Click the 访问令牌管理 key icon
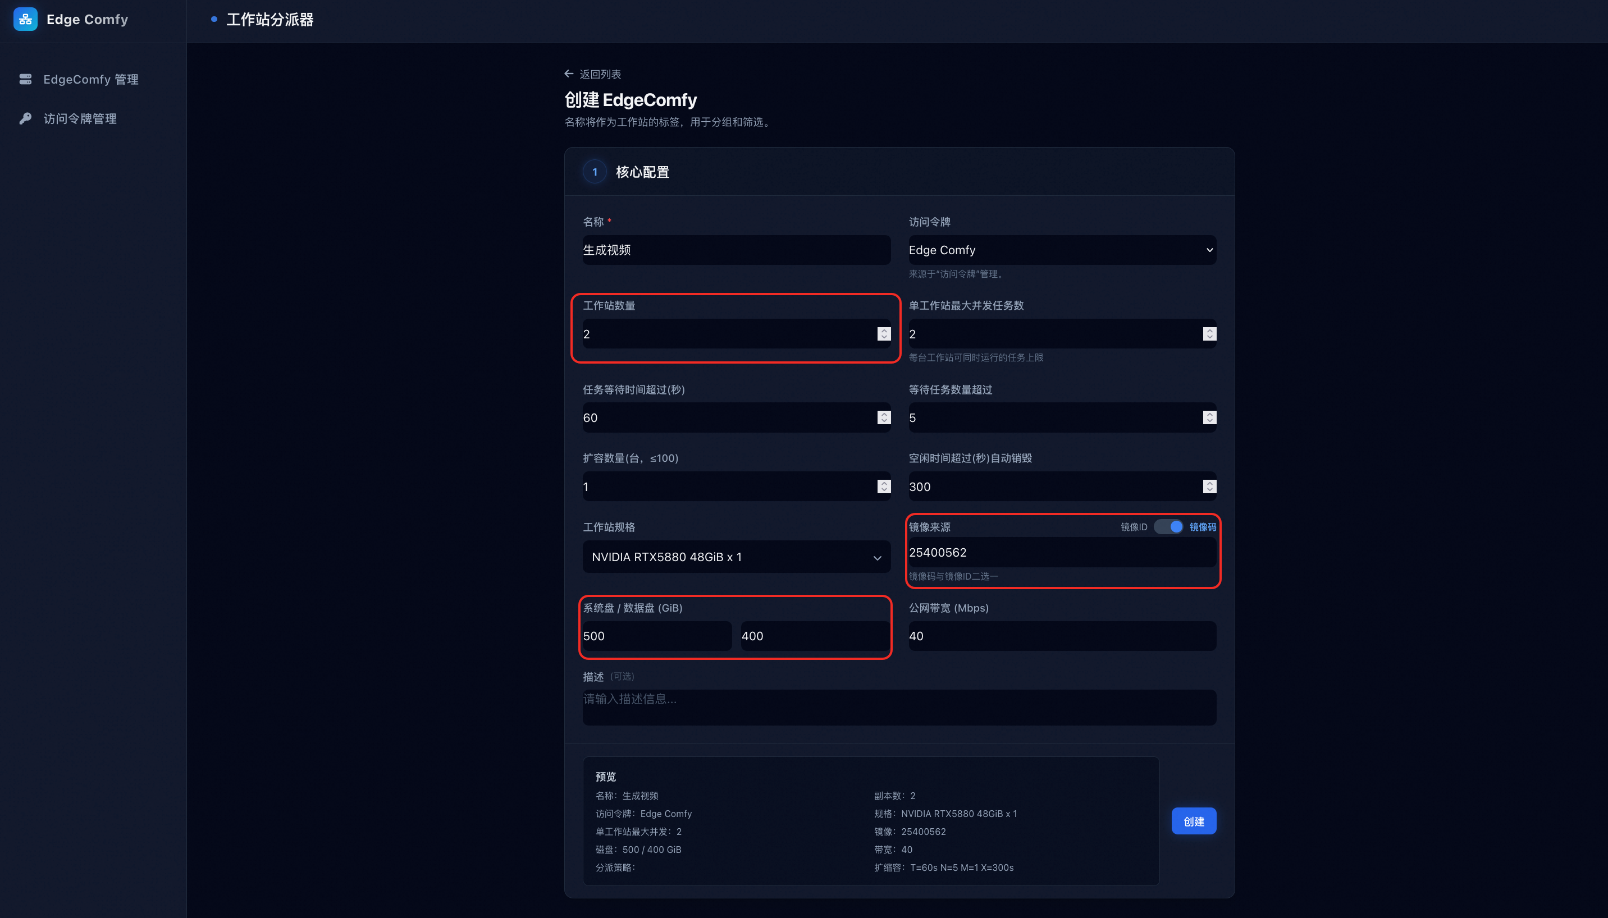Screen dimensions: 1608x918 point(25,118)
